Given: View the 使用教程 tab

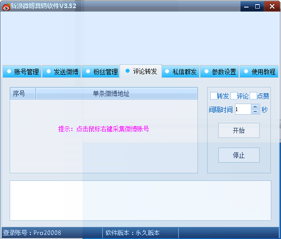Looking at the screenshot, I should [x=259, y=72].
